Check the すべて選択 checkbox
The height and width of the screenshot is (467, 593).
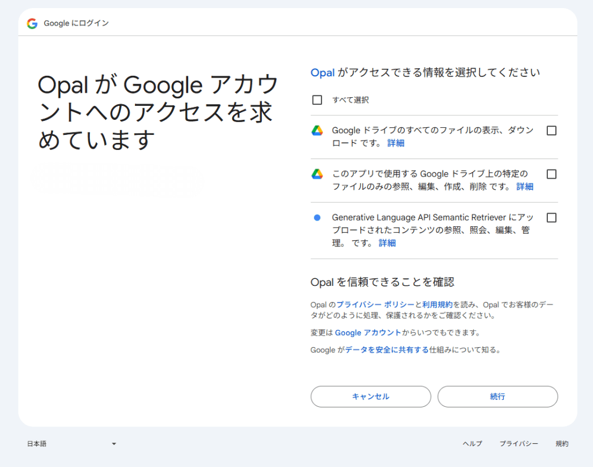coord(317,100)
